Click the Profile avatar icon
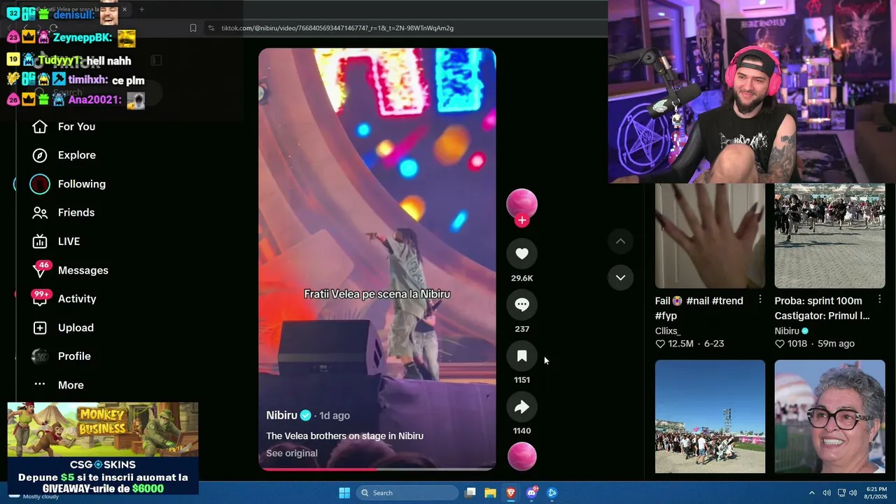The height and width of the screenshot is (504, 896). click(40, 356)
